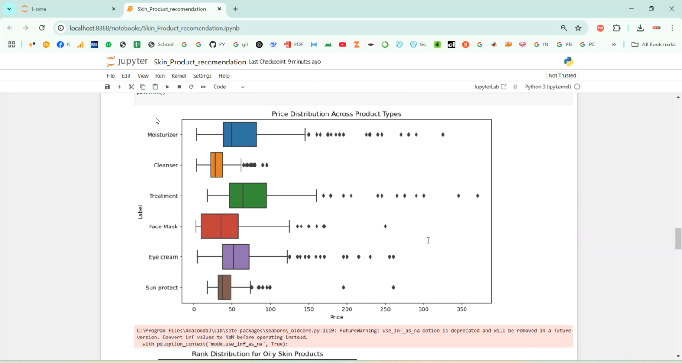Restart the kernel with the refresh icon
Viewport: 682px width, 363px height.
click(x=191, y=87)
